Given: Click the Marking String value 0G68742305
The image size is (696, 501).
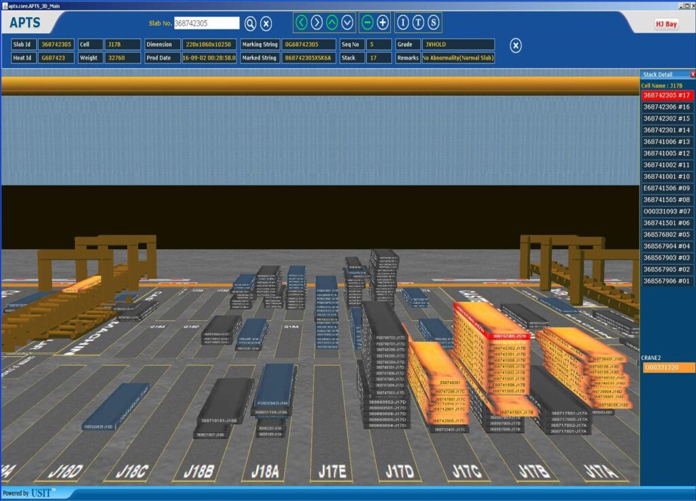Looking at the screenshot, I should 309,44.
